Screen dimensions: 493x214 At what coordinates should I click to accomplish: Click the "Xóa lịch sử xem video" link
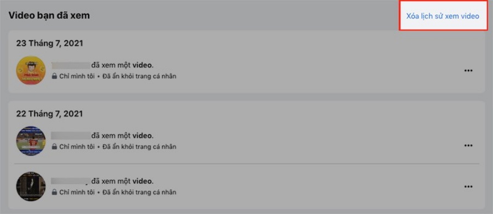[443, 16]
